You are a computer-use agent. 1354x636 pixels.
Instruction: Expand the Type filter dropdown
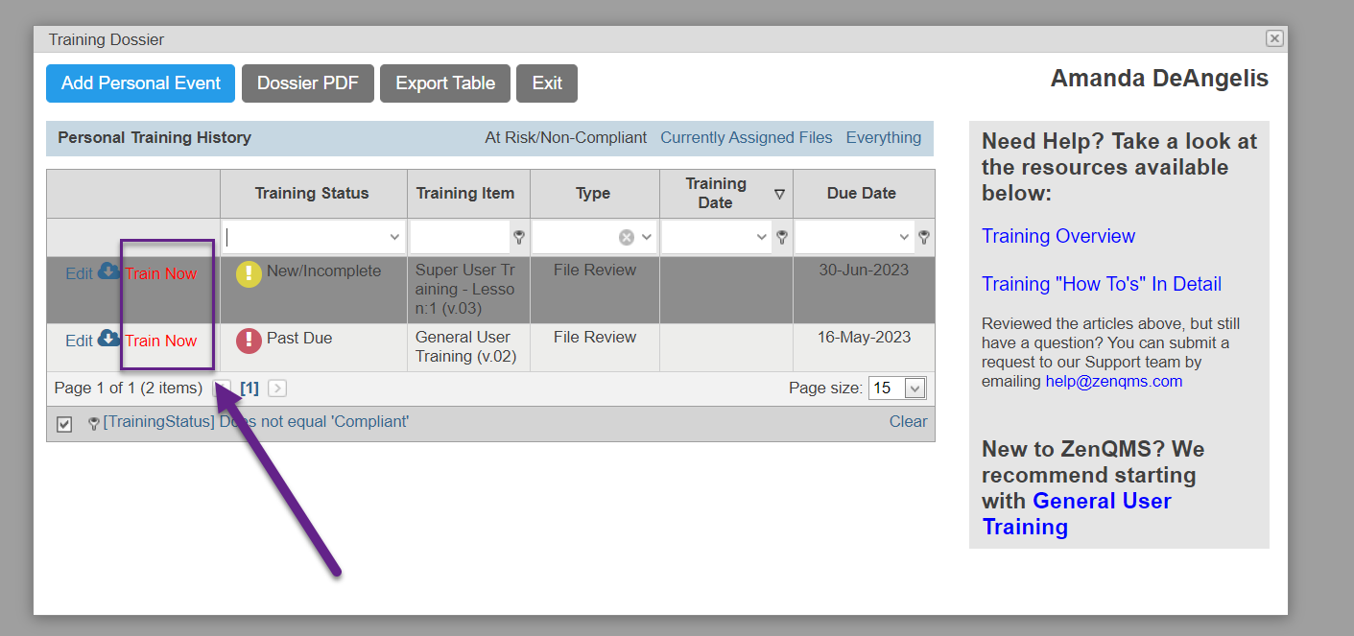coord(647,237)
